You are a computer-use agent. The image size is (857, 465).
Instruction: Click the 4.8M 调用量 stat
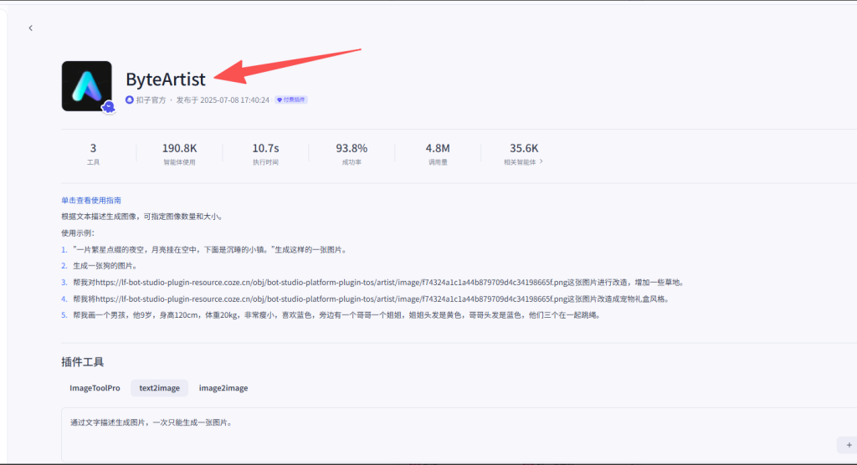click(x=438, y=154)
